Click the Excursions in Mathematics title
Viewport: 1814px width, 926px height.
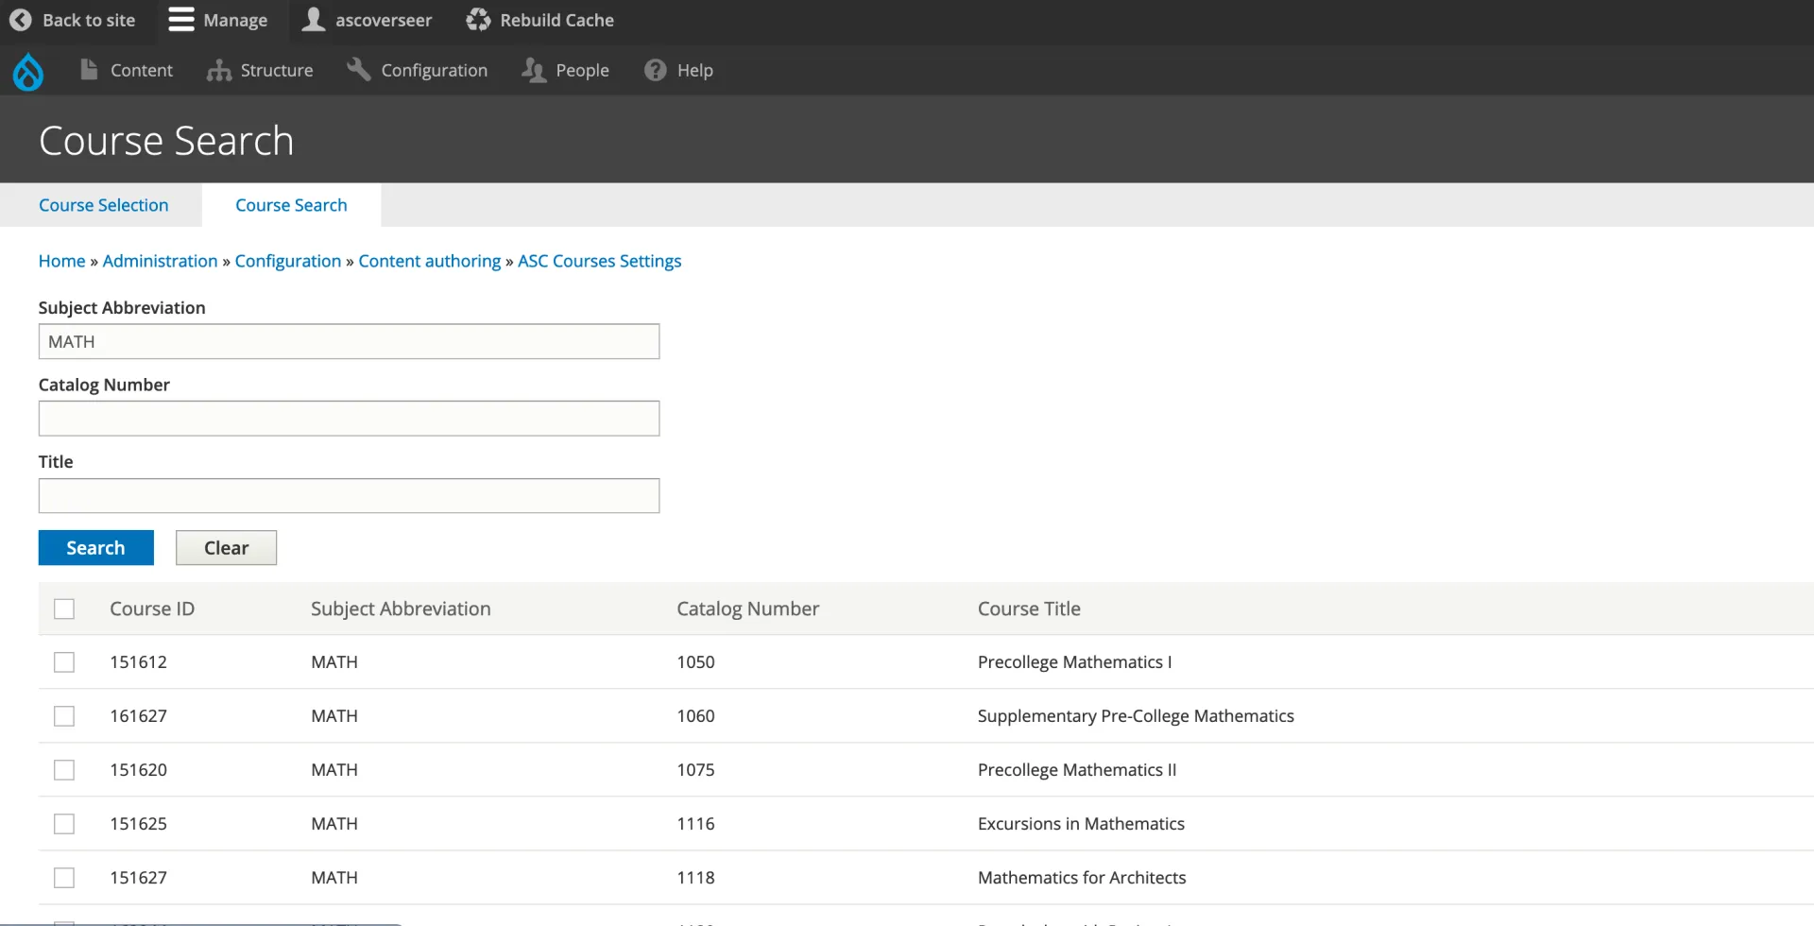coord(1081,824)
